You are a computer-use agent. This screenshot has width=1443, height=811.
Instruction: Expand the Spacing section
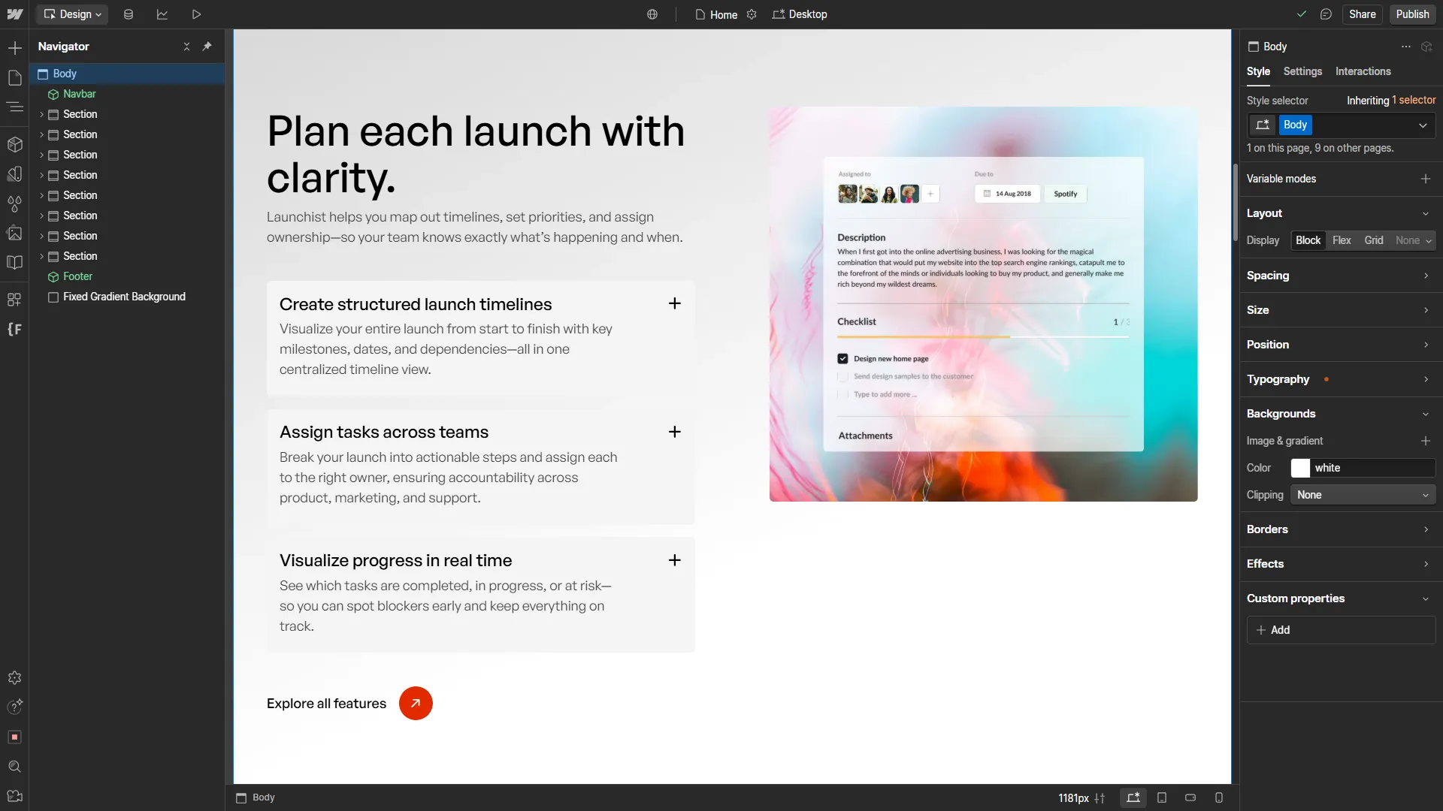pos(1341,276)
